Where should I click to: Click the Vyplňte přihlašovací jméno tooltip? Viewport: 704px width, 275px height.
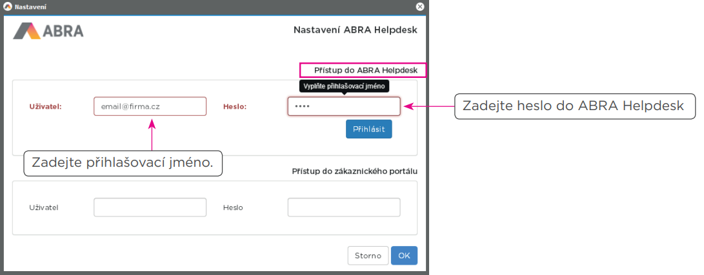pos(344,86)
